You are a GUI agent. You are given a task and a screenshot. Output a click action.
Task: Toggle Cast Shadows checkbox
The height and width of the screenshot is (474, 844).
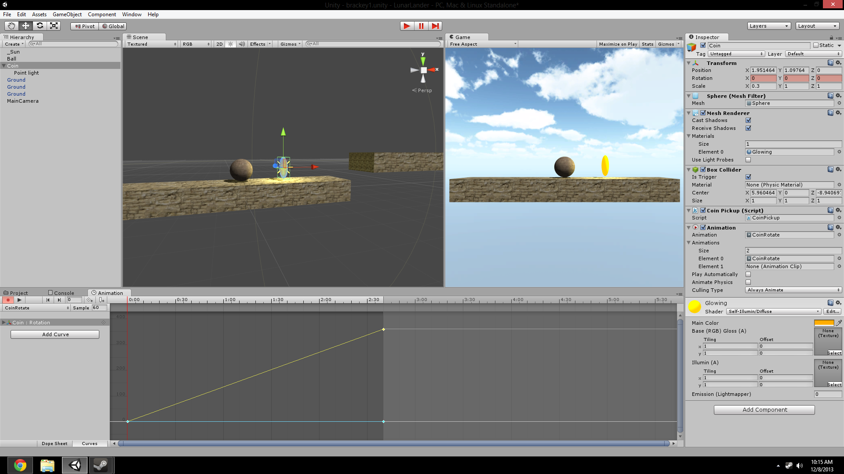tap(748, 120)
